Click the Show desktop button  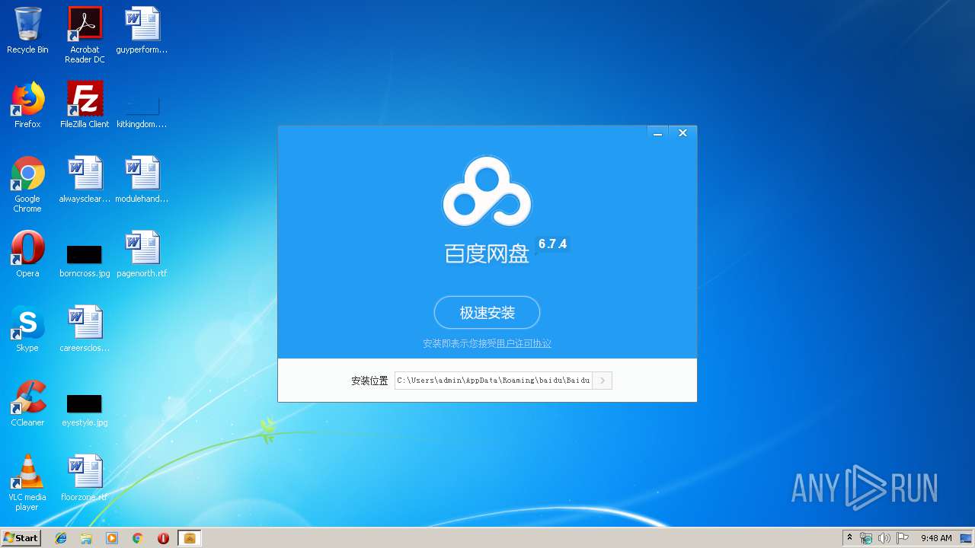[967, 538]
